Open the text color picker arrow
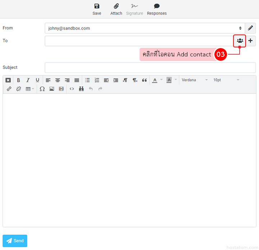The width and height of the screenshot is (259, 250). point(162,80)
